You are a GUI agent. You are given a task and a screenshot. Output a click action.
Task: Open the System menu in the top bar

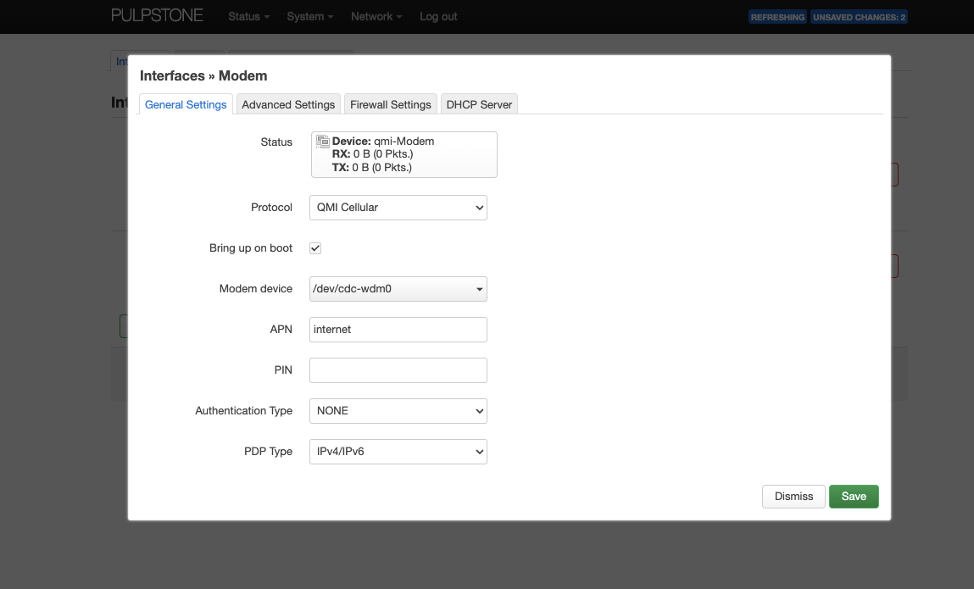[310, 17]
